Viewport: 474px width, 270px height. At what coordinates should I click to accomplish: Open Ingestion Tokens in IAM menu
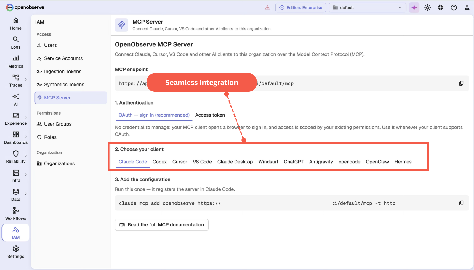[x=71, y=71]
